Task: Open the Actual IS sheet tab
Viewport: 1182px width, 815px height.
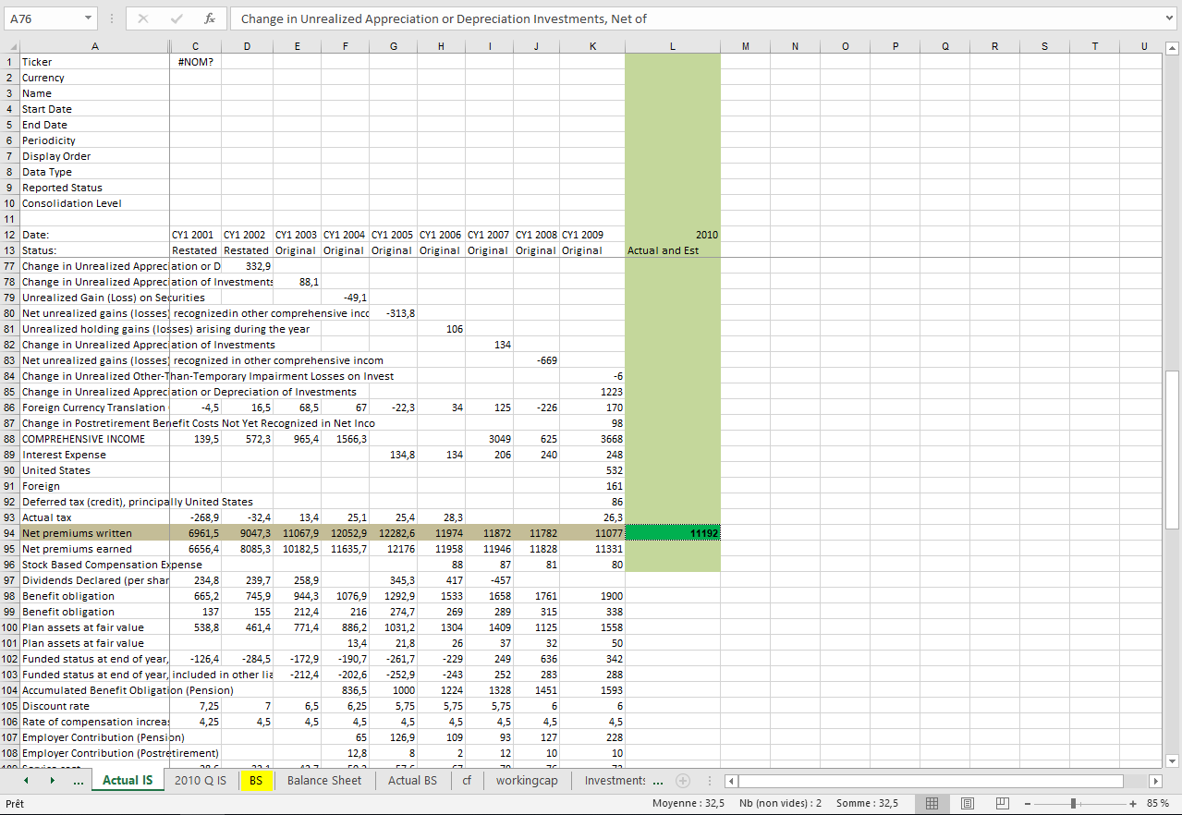Action: [128, 781]
